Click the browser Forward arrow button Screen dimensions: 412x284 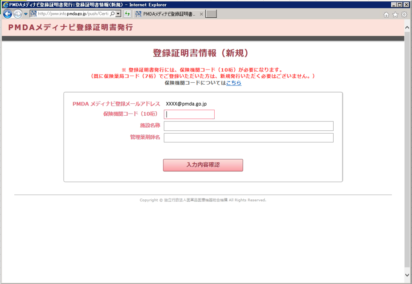tap(17, 14)
